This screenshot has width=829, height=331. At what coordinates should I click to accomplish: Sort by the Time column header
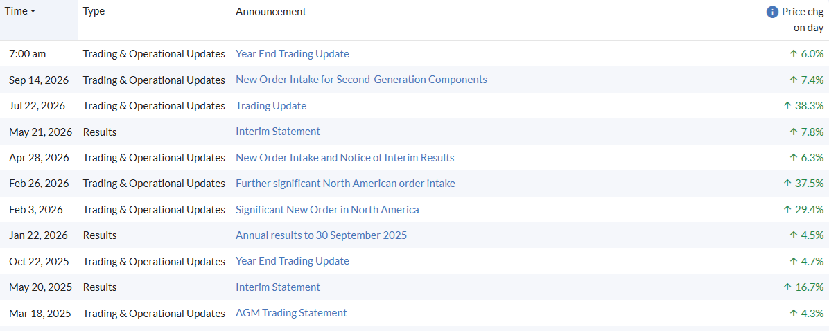coord(20,11)
